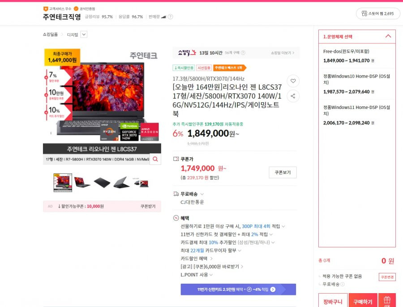
Task: Click the 쇼킹딜홈 breadcrumb link
Action: tap(50, 35)
